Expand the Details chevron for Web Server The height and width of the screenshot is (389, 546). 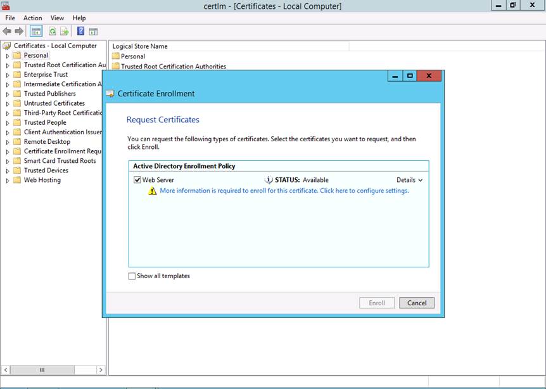(409, 180)
